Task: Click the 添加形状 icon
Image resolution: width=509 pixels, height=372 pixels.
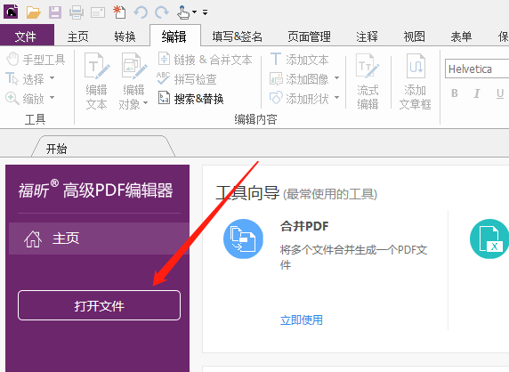Action: (x=276, y=98)
